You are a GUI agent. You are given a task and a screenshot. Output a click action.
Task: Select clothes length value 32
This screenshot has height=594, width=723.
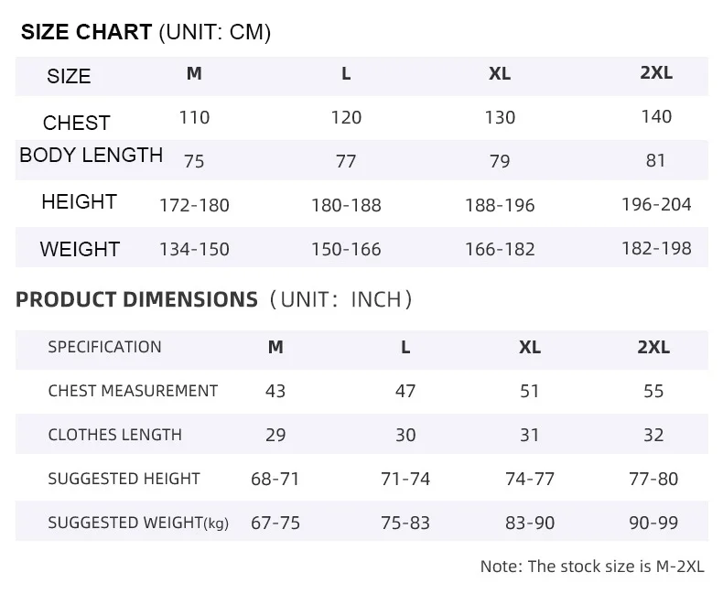[653, 436]
